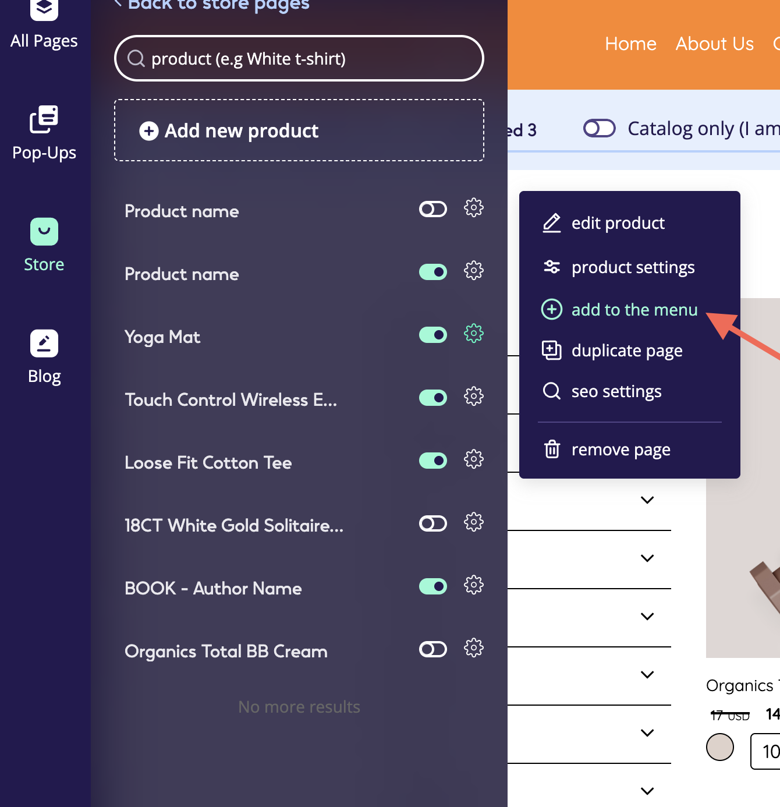Open settings gear for Yoga Mat

pos(474,334)
